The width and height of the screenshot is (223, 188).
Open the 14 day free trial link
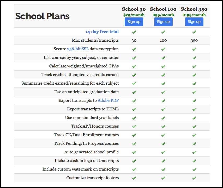(102, 32)
